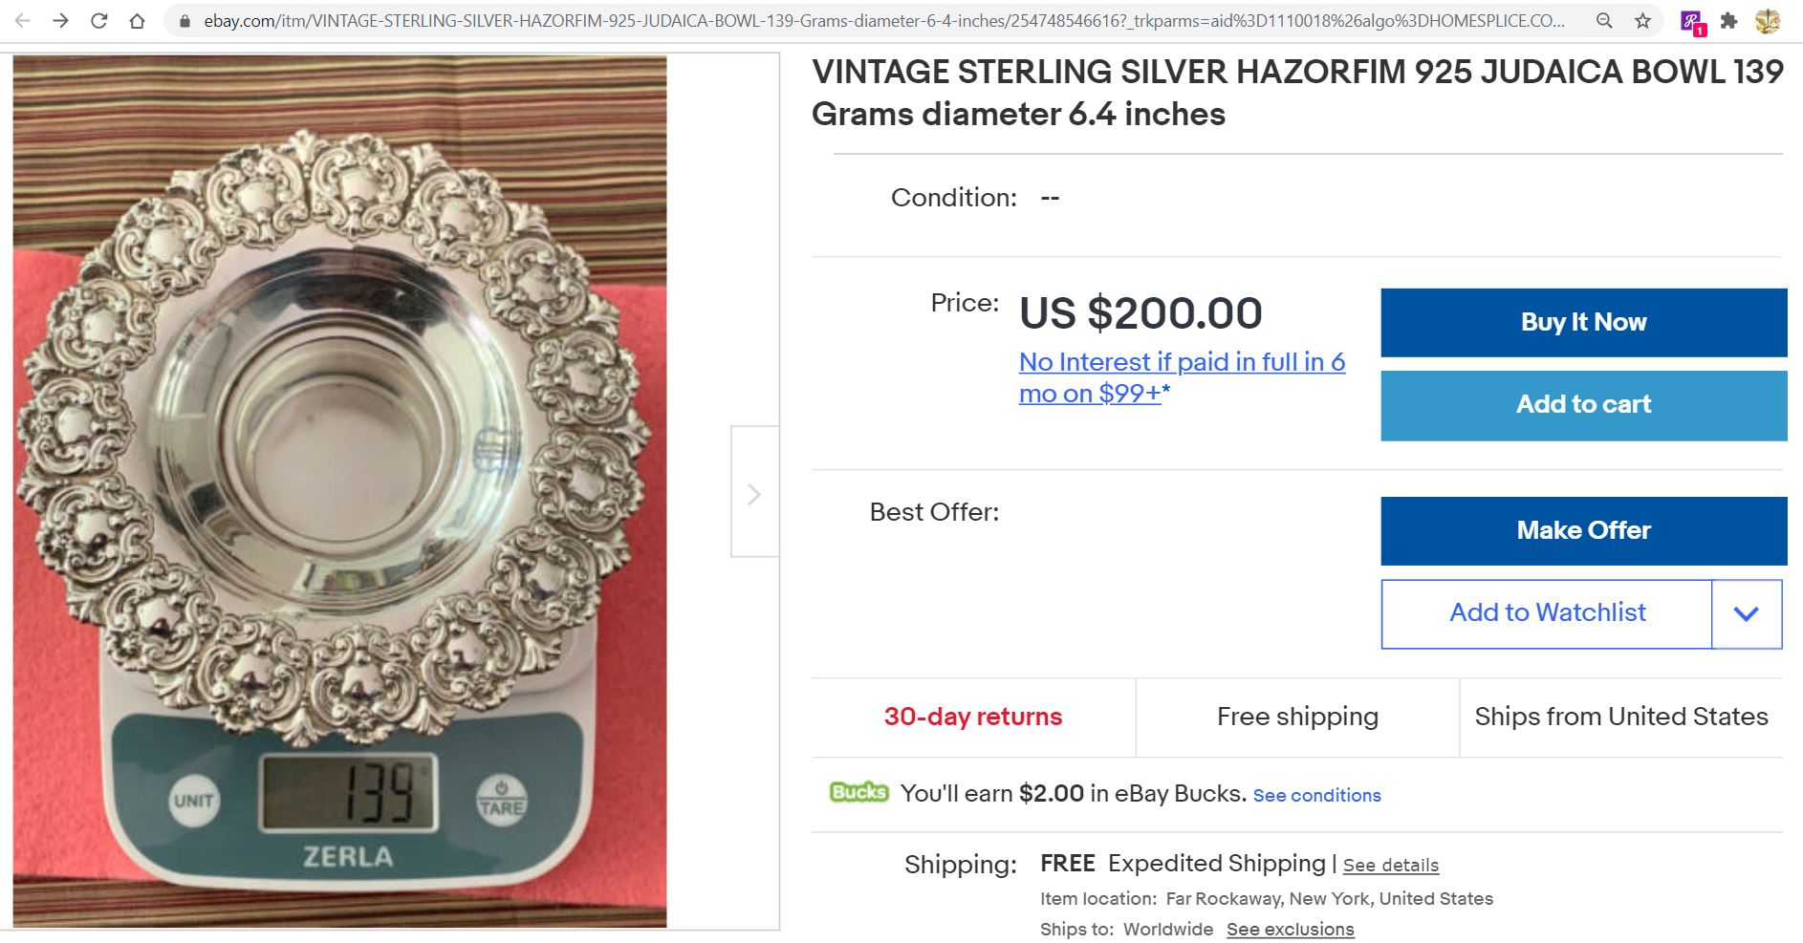Go to the browser home page
Image resolution: width=1803 pixels, height=943 pixels.
137,20
